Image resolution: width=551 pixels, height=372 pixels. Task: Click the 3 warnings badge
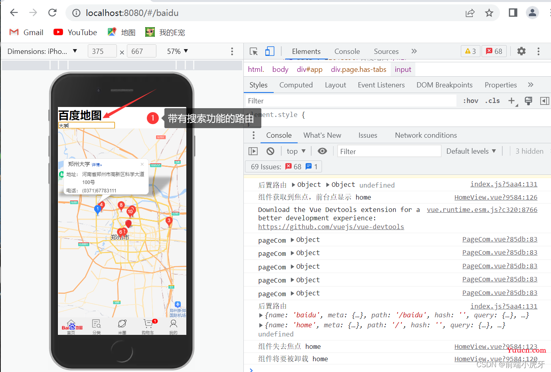click(x=470, y=51)
